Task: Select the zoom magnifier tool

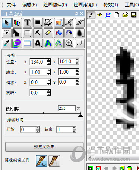Action: (69, 44)
